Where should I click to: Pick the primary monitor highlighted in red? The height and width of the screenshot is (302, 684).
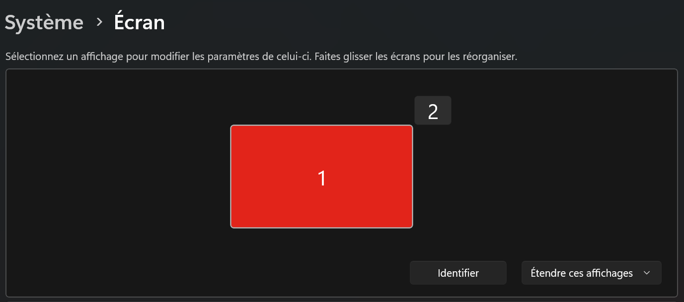[321, 177]
